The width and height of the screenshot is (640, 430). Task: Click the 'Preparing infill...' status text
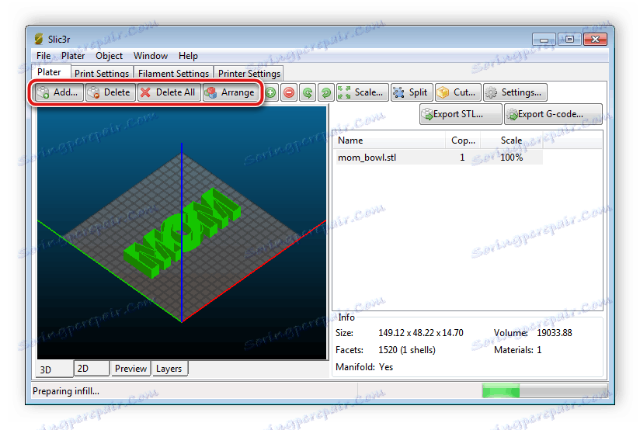click(66, 391)
